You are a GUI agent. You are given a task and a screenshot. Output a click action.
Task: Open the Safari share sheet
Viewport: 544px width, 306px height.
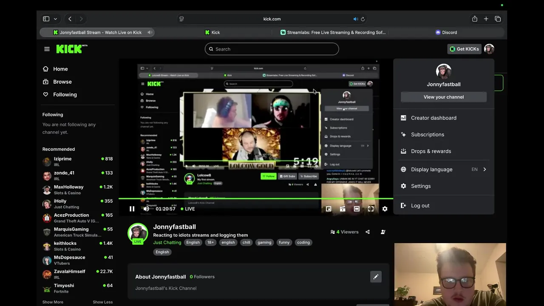point(475,19)
